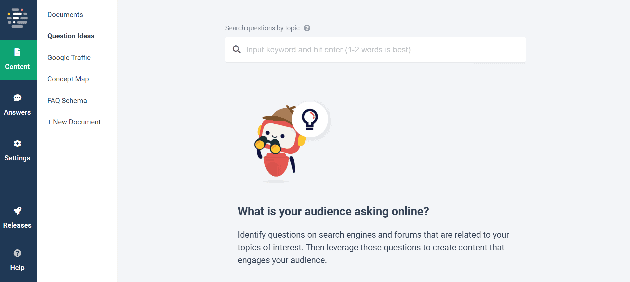Open the Documents menu item
The height and width of the screenshot is (282, 630).
point(65,15)
